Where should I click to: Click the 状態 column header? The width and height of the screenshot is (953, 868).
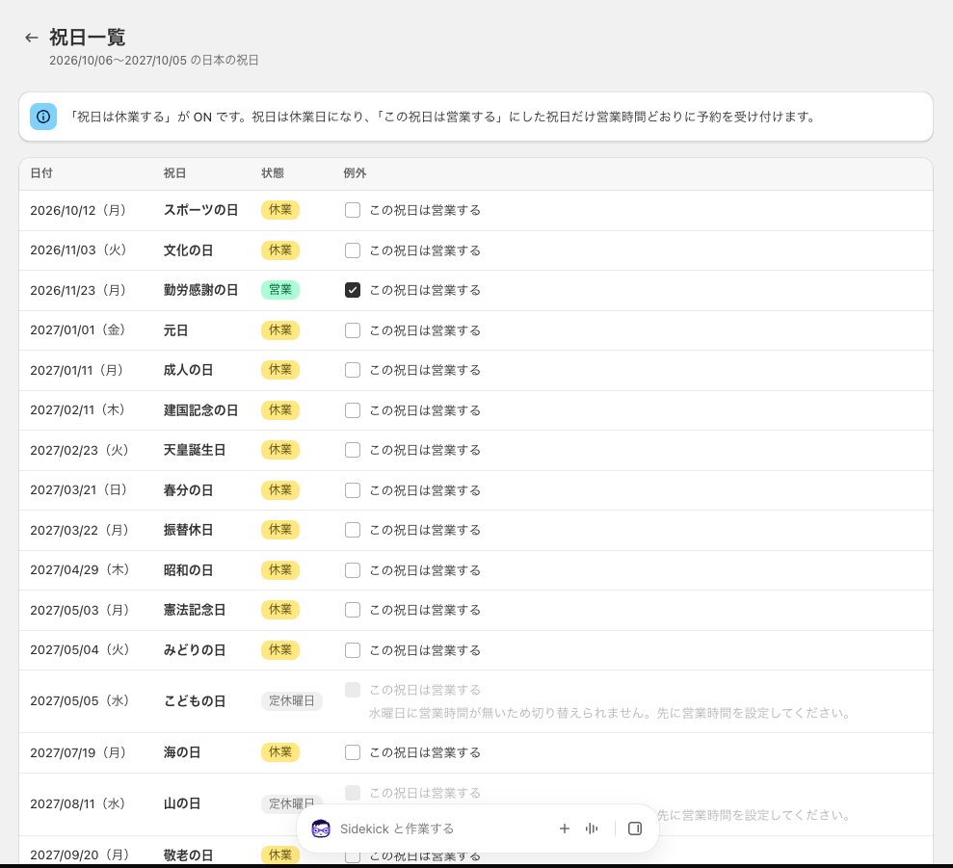(x=273, y=173)
